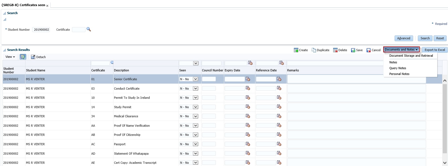Click the Advanced search button
Screen dimensions: 448x166
[x=403, y=38]
